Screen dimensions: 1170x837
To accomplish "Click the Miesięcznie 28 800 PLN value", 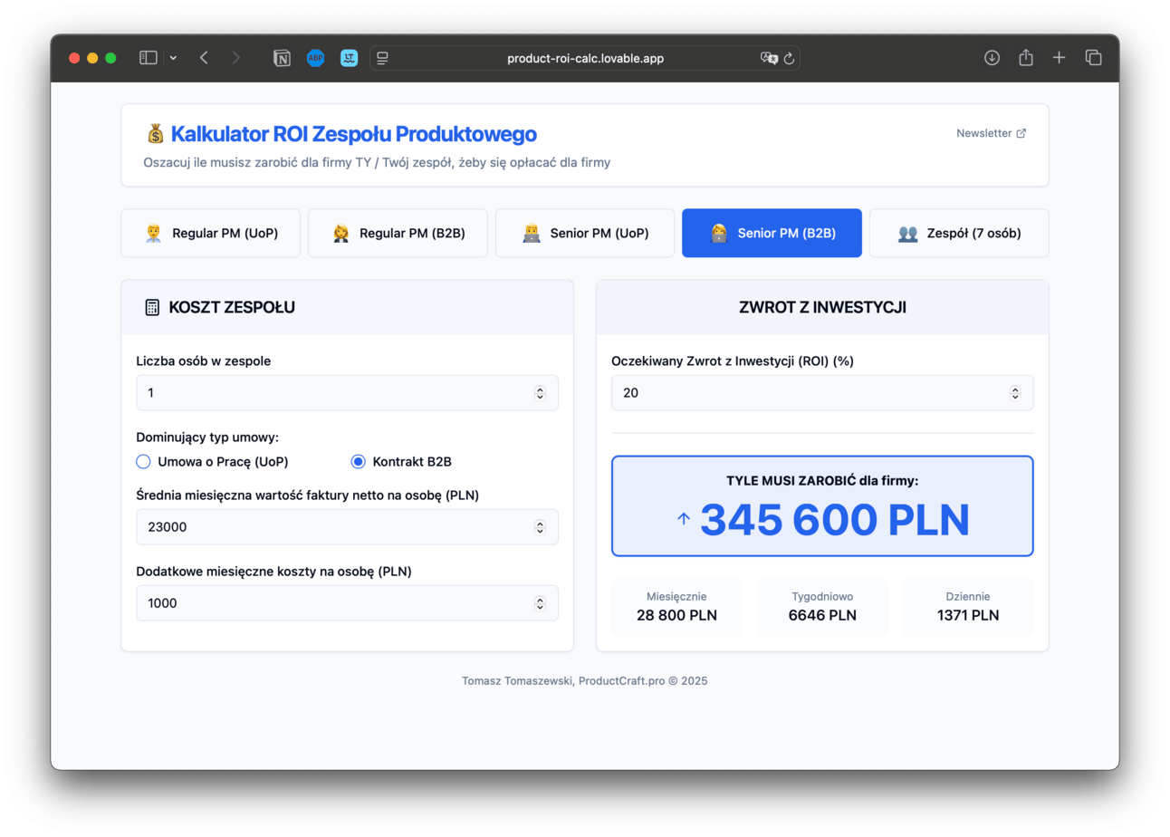I will [677, 615].
